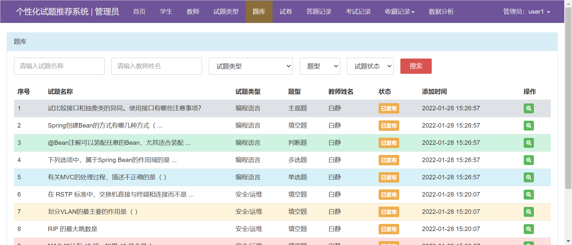Click the 添加时间 column header

tap(434, 92)
